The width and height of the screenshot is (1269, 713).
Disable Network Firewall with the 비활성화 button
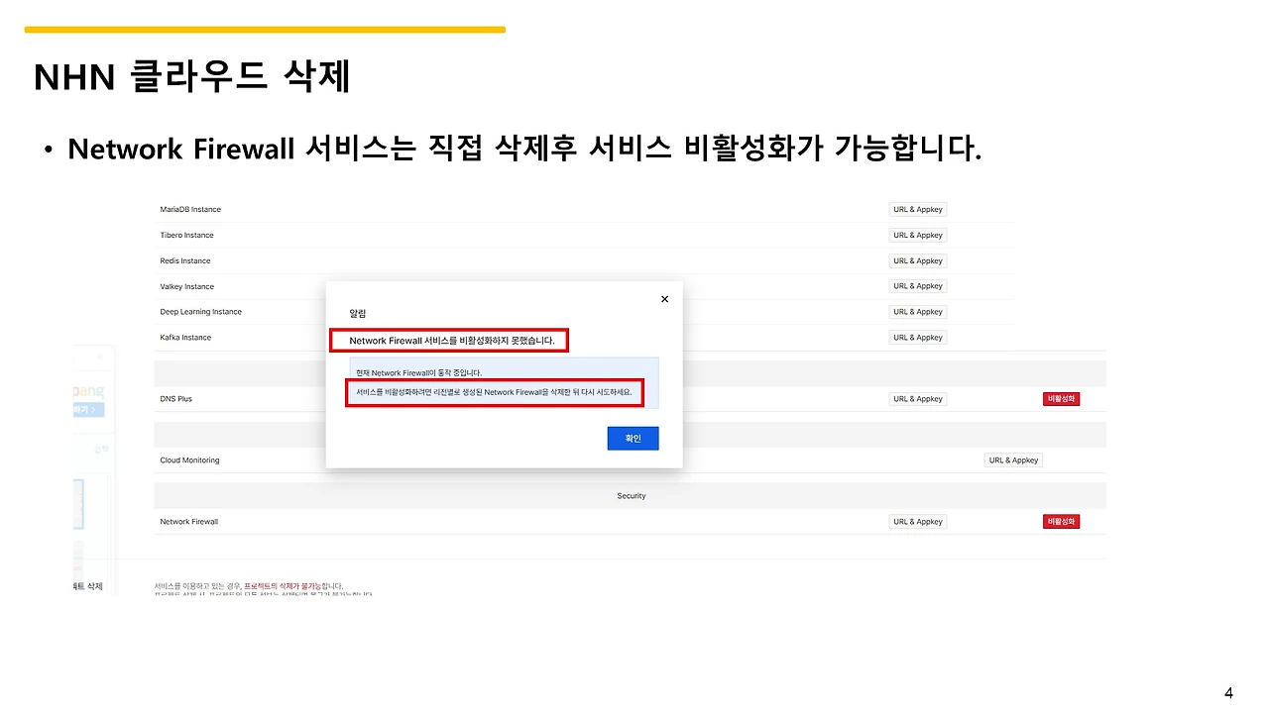pyautogui.click(x=1061, y=522)
